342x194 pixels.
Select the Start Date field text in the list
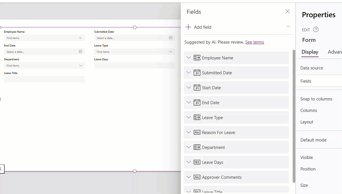click(x=211, y=88)
